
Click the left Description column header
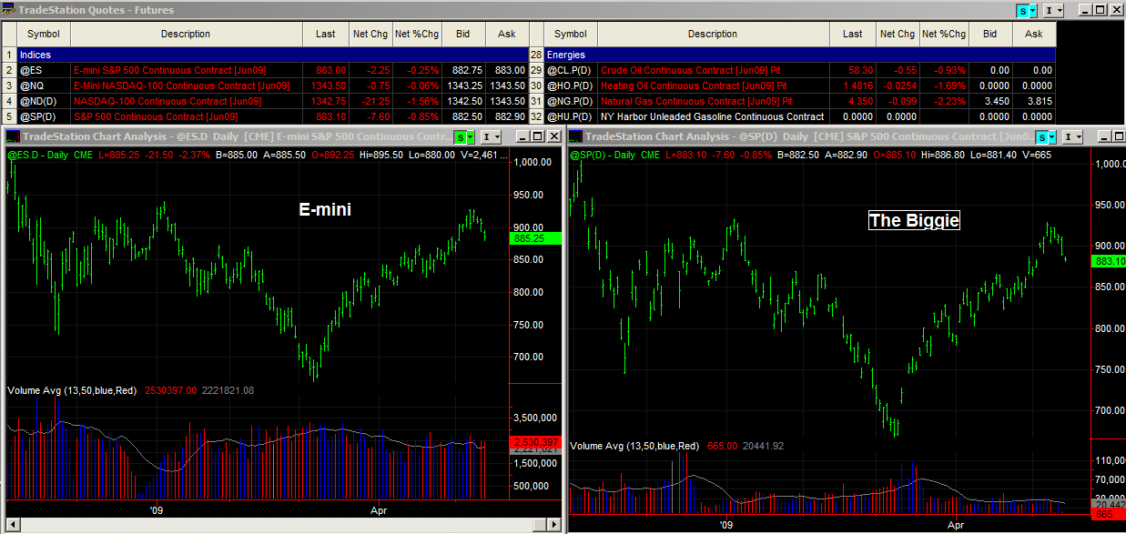pos(187,35)
